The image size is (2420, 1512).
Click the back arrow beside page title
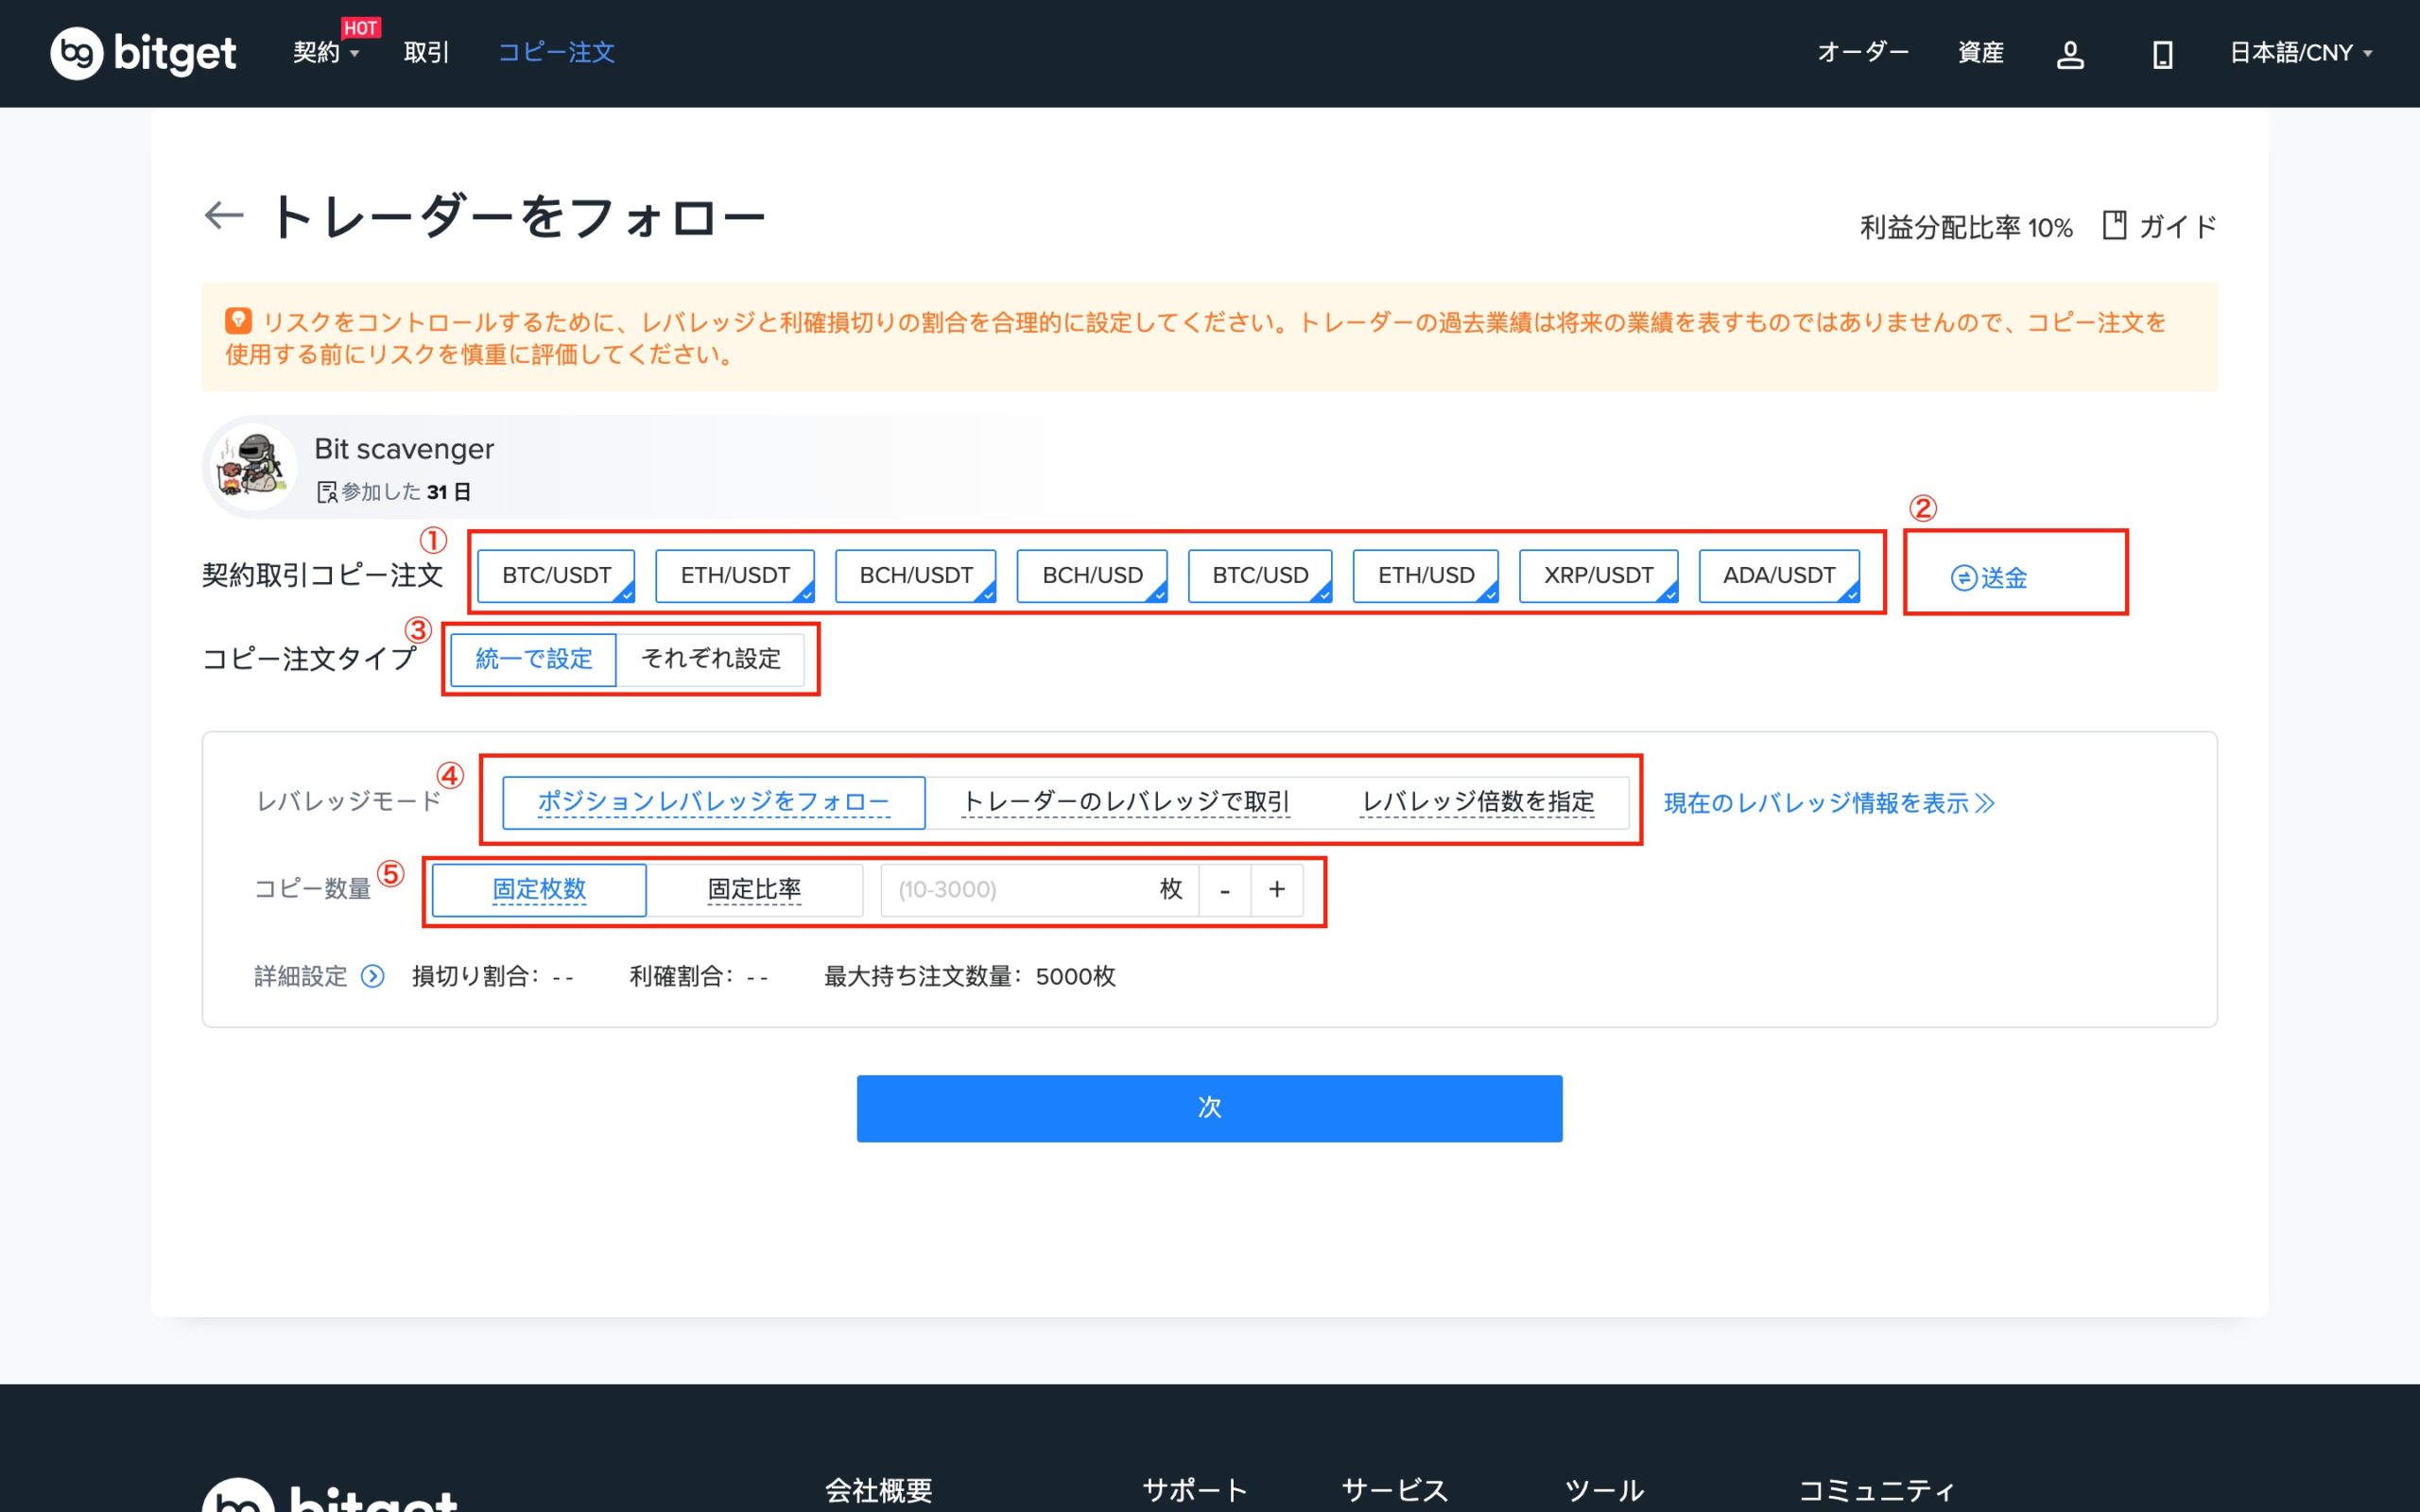223,215
